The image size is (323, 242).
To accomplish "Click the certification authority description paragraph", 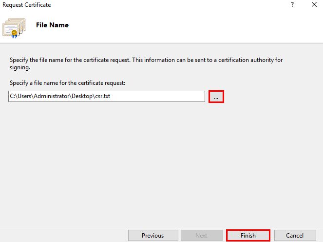I will click(x=146, y=63).
